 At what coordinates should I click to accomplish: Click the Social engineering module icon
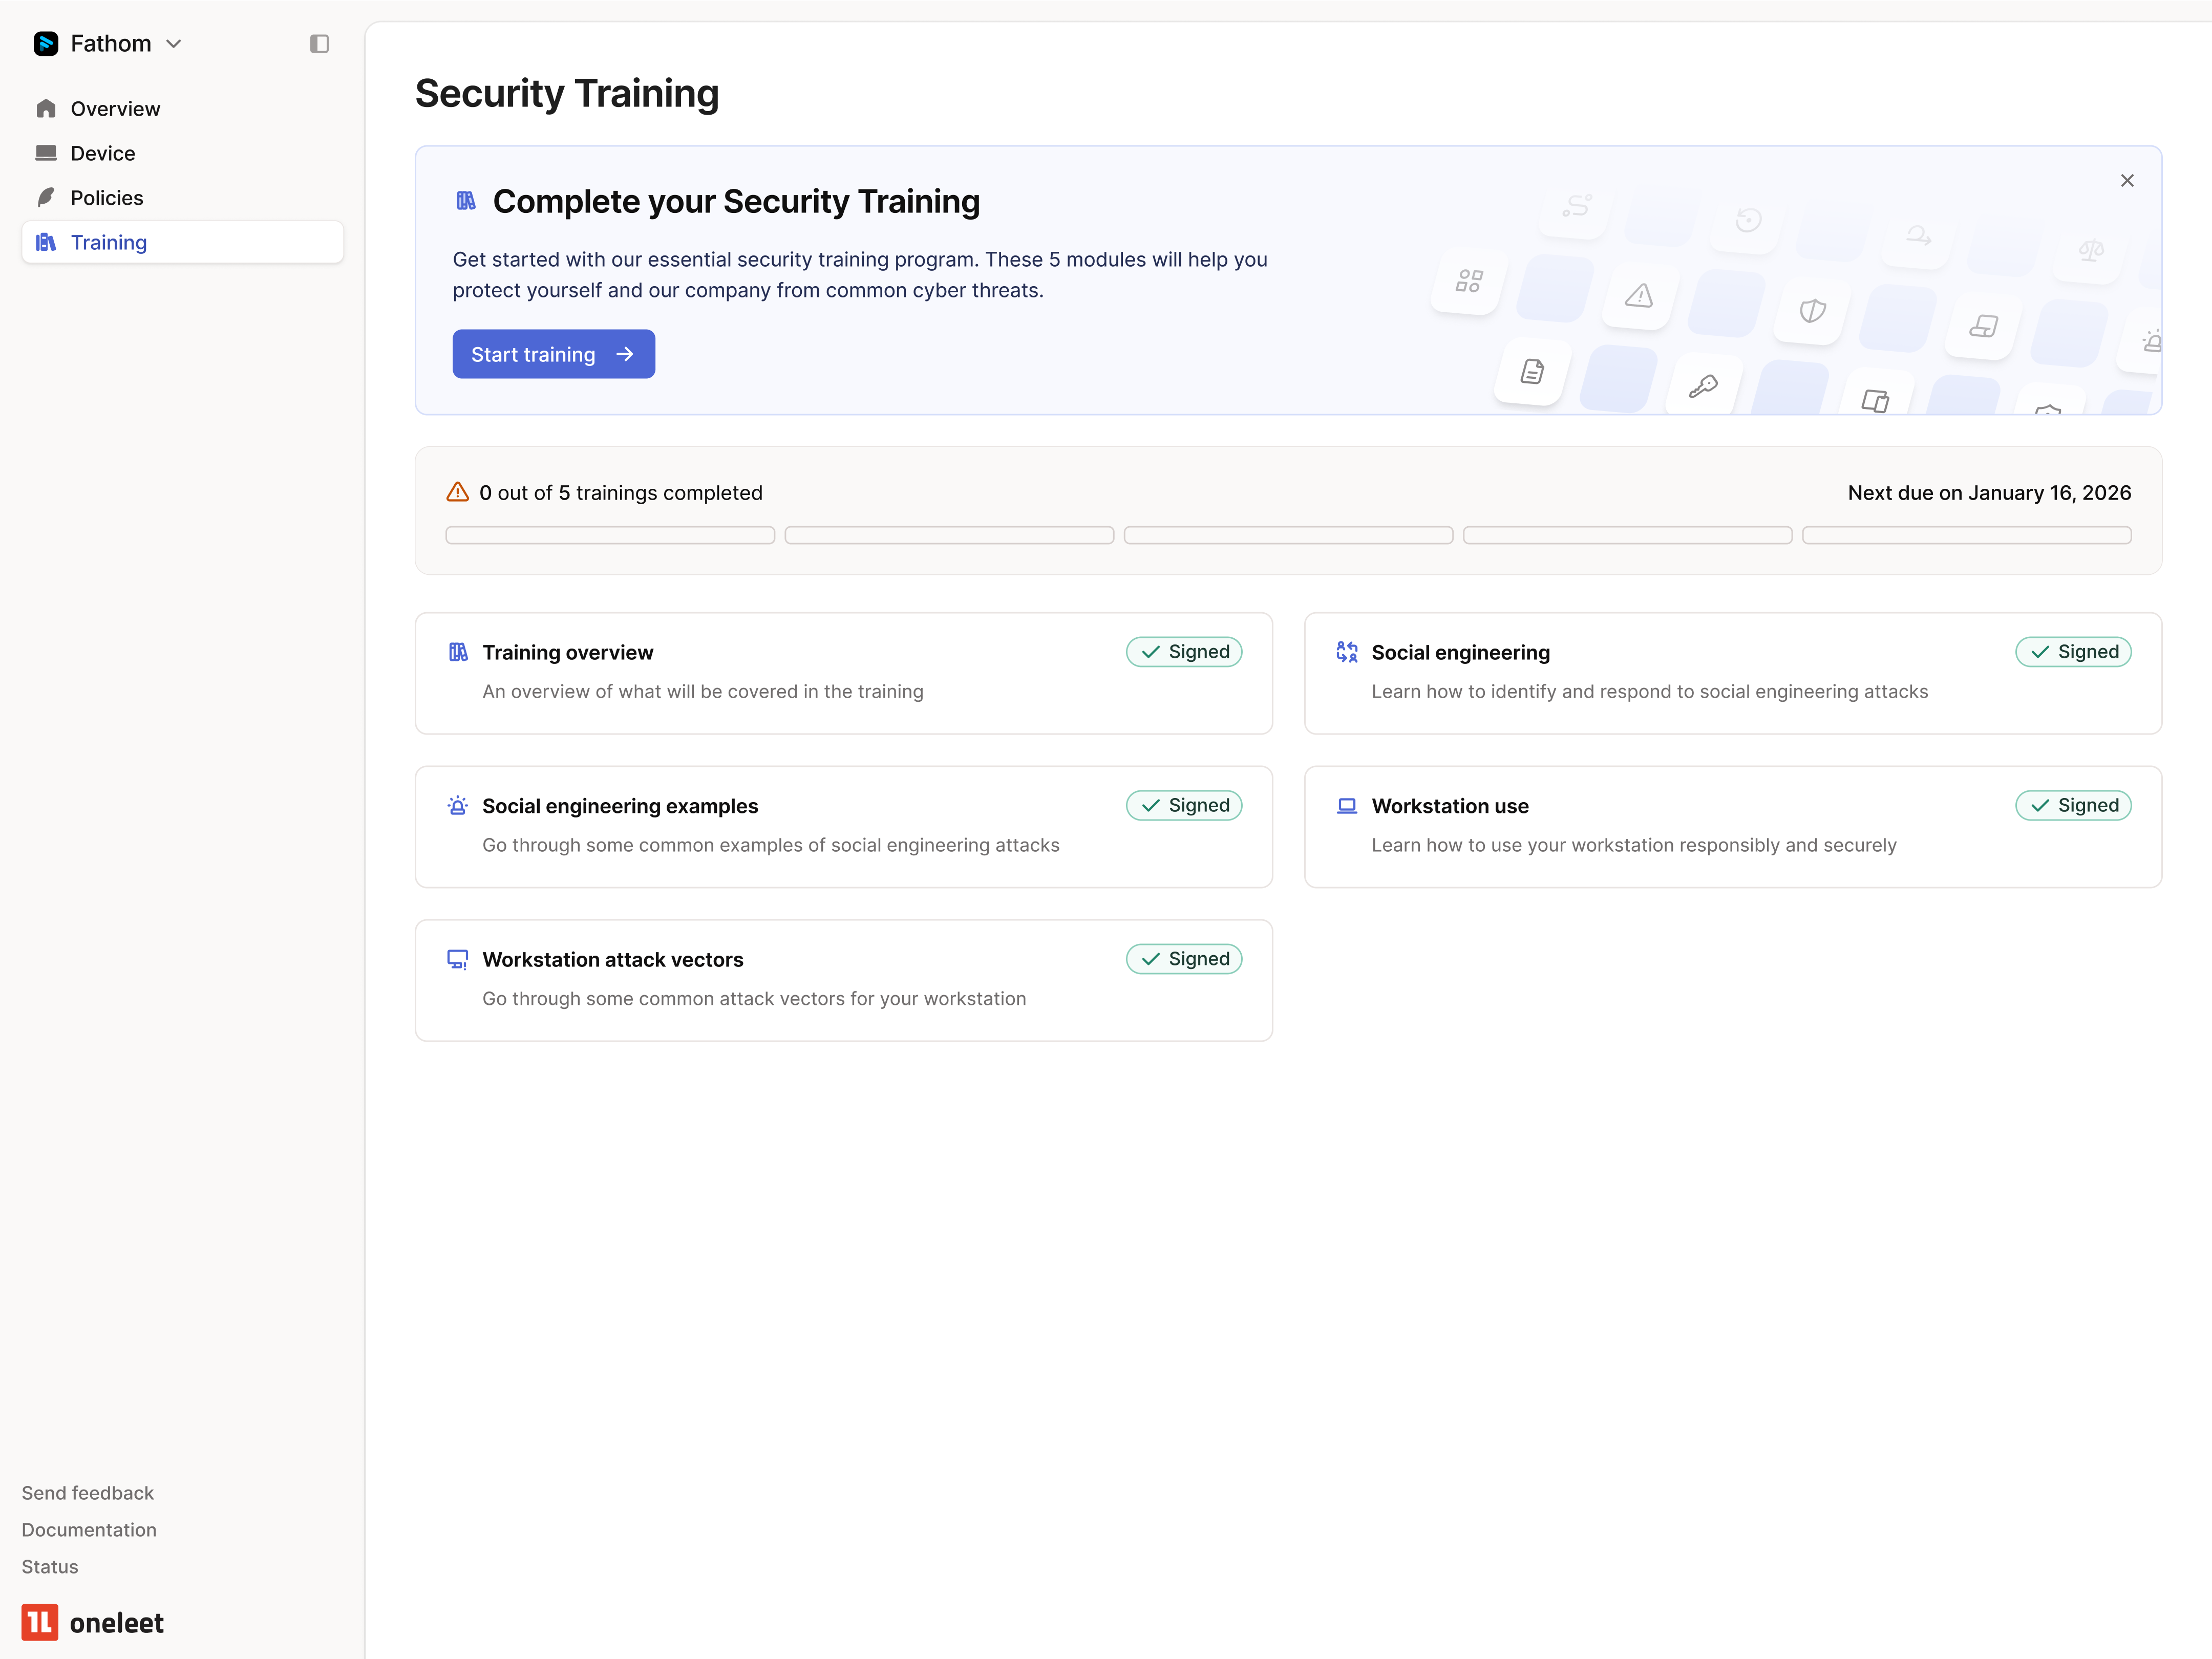coord(1346,652)
